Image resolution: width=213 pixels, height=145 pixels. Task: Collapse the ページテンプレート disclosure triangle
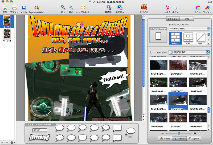[x=170, y=25]
